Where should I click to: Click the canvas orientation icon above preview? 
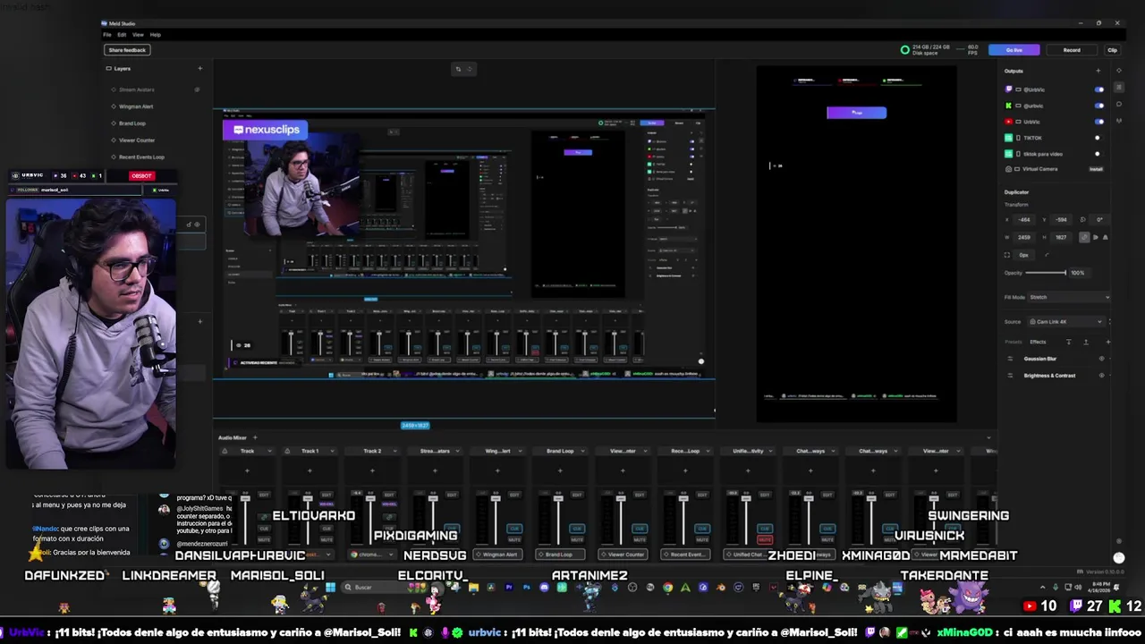458,69
